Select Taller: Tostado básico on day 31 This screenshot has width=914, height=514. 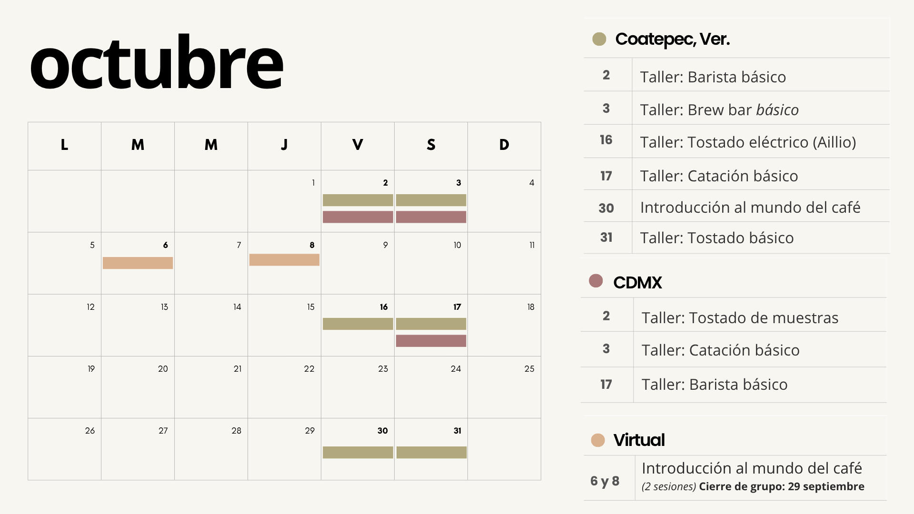(717, 238)
